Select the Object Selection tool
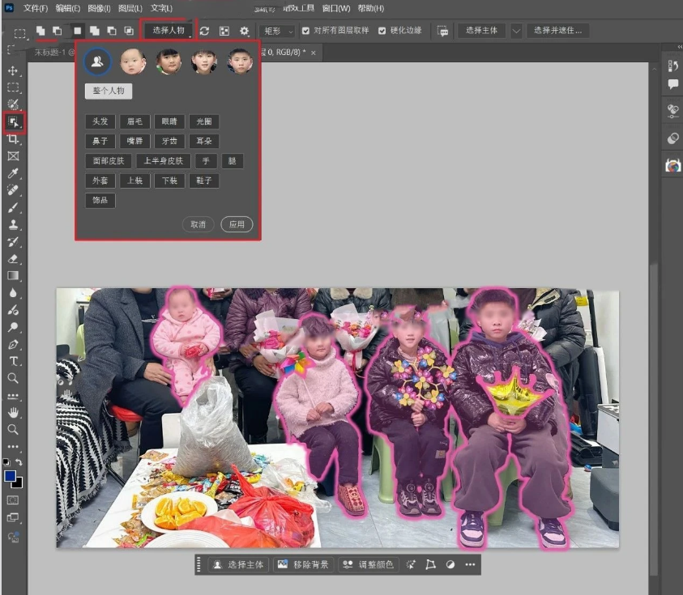 [x=14, y=122]
